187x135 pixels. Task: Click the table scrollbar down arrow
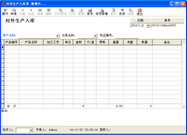tap(183, 106)
